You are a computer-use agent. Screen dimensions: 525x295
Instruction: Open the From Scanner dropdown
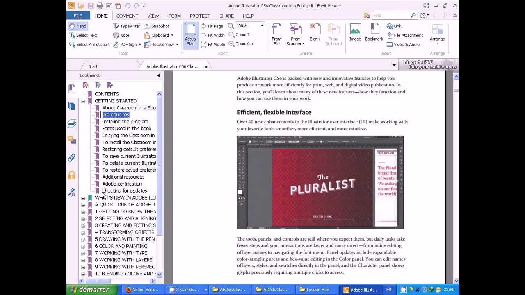click(x=303, y=44)
